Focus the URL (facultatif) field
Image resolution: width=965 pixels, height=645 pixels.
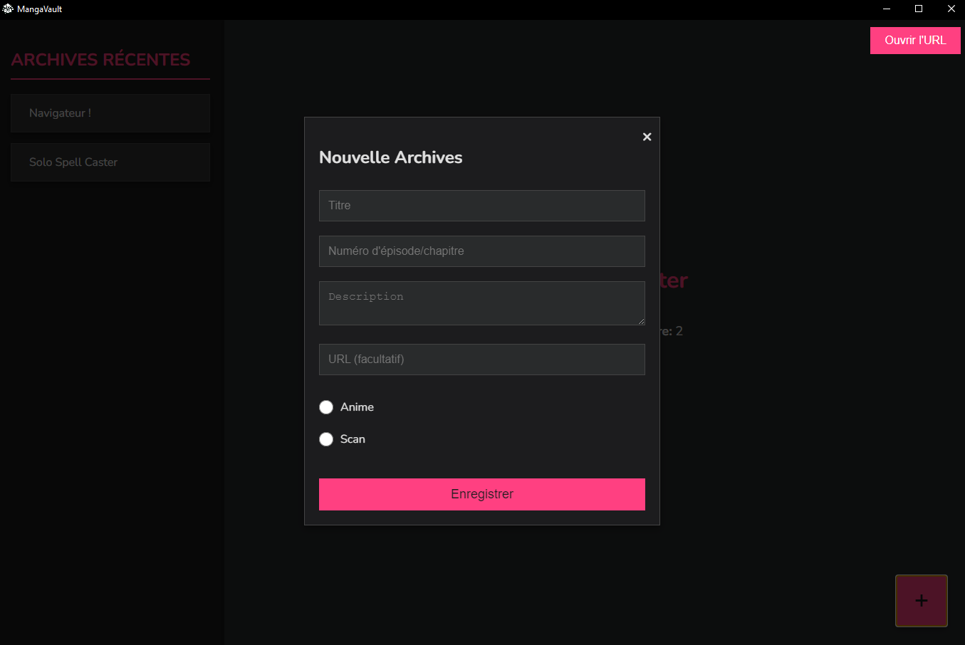(482, 360)
